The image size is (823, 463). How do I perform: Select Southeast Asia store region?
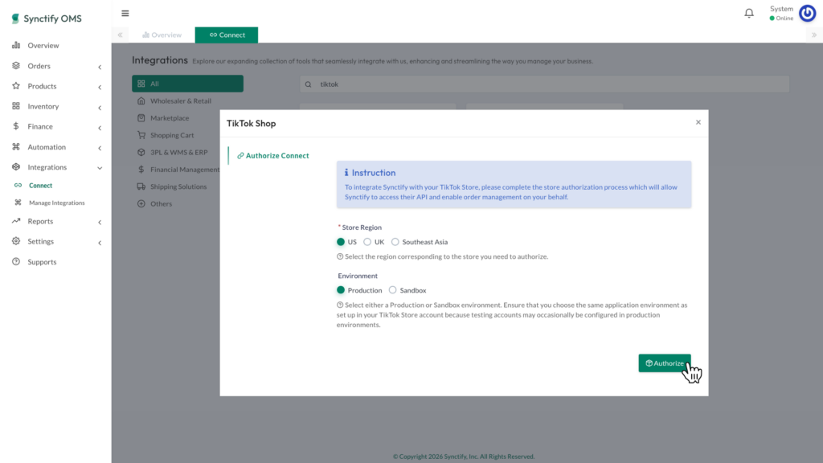pyautogui.click(x=395, y=242)
